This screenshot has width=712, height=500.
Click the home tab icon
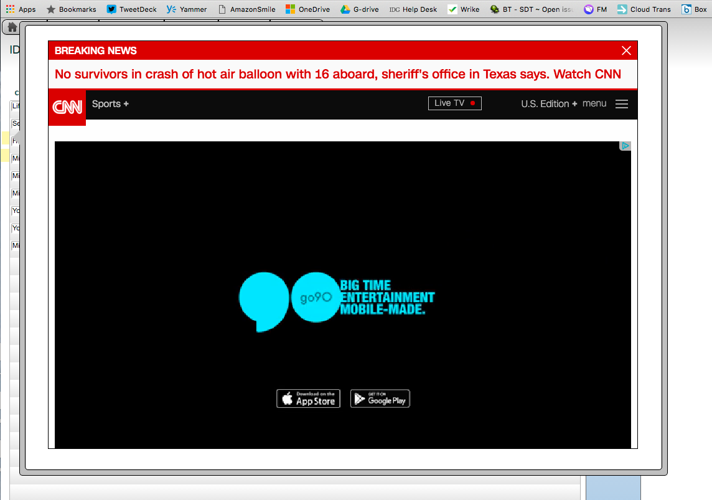tap(12, 27)
